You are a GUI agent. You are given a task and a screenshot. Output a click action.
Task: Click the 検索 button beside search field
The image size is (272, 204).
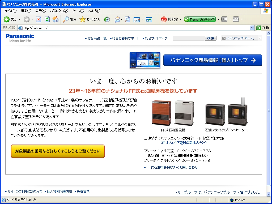[x=211, y=38]
